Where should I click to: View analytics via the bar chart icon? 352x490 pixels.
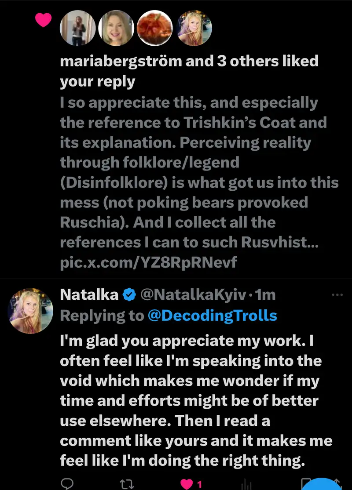[x=247, y=484]
